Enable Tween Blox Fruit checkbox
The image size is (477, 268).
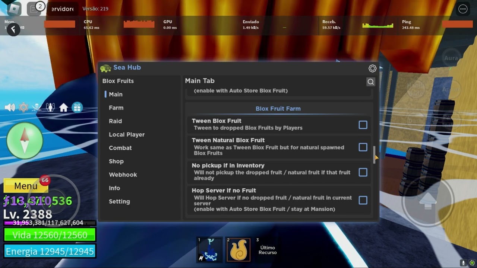click(x=363, y=125)
